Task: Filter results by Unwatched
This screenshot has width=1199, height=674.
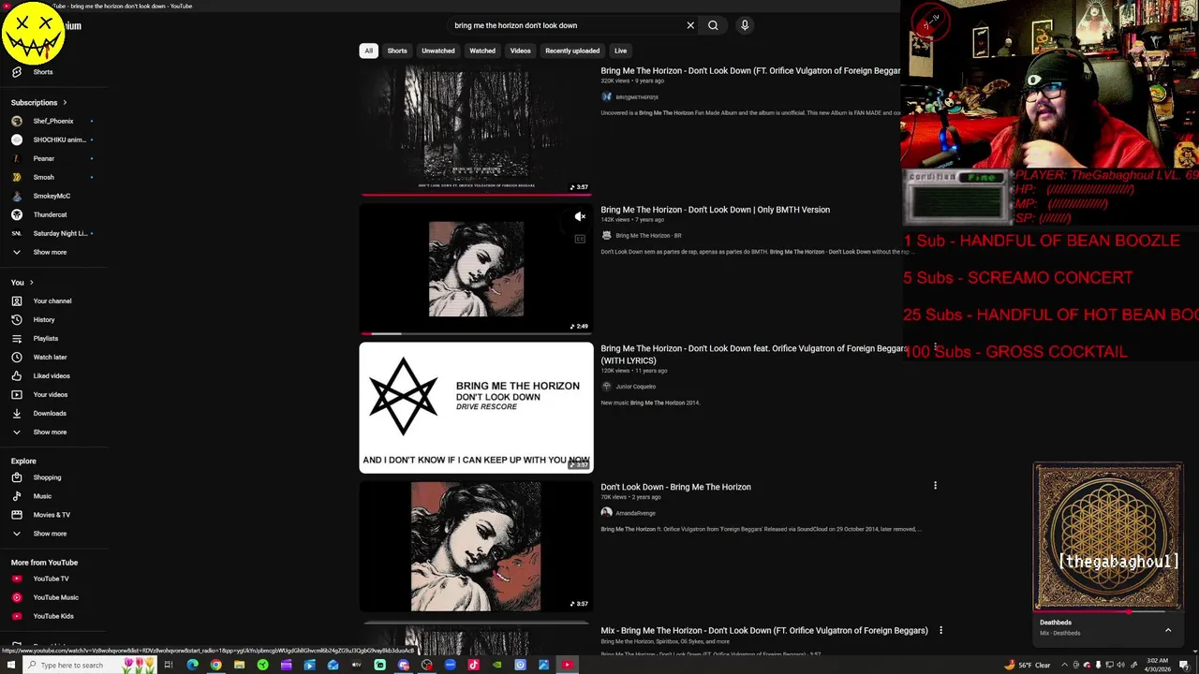Action: [x=437, y=51]
